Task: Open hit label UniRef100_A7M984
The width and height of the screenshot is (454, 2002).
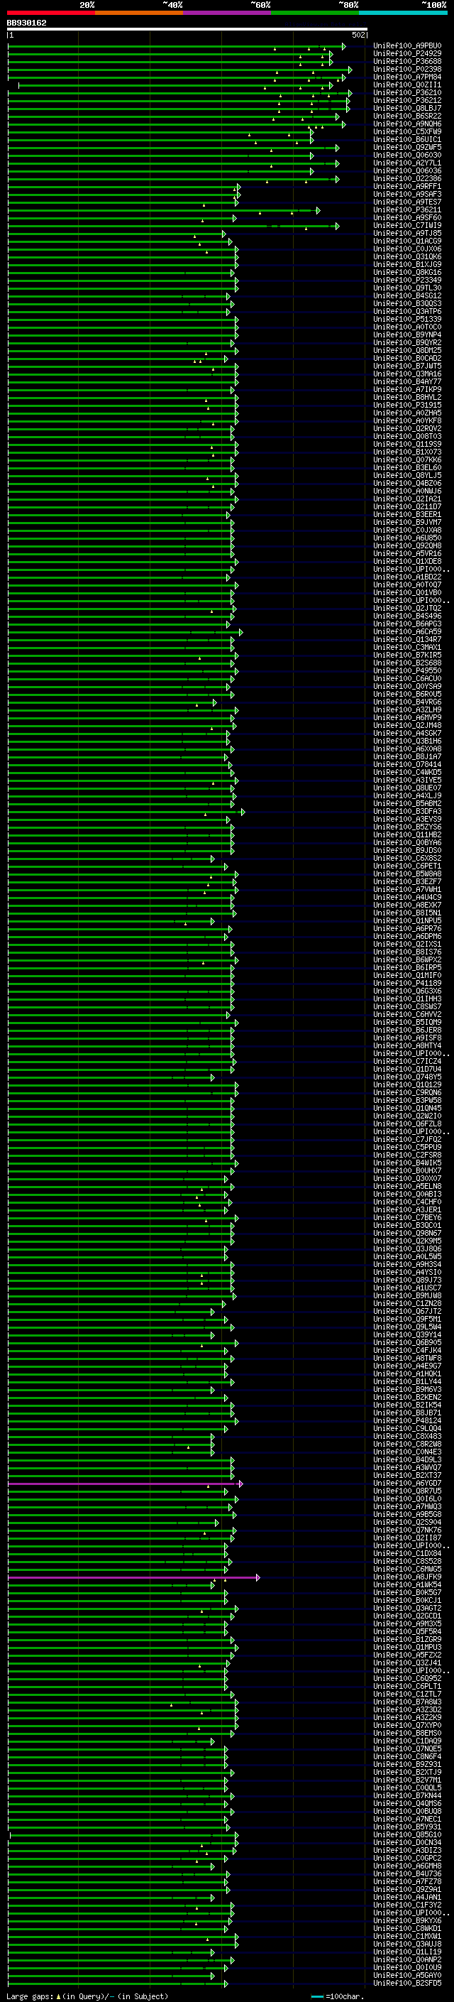Action: pyautogui.click(x=407, y=77)
